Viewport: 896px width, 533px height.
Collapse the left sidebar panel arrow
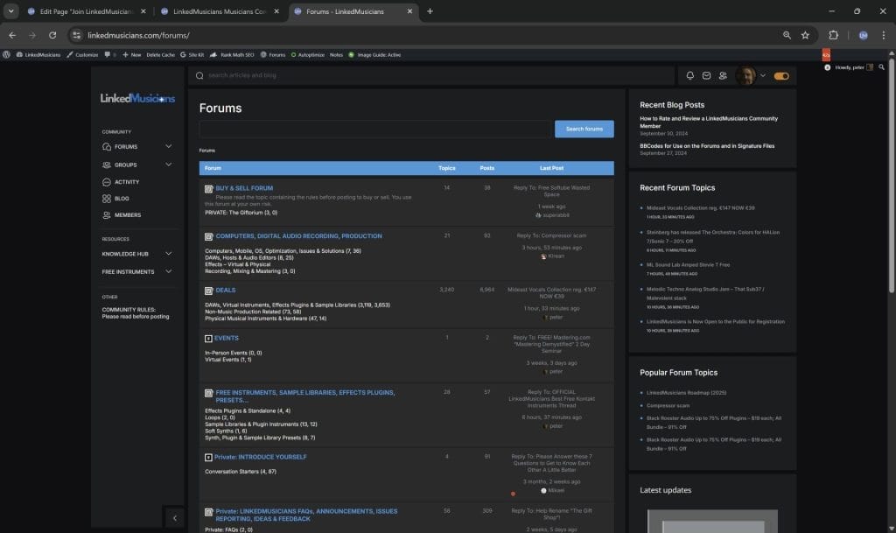(x=174, y=518)
